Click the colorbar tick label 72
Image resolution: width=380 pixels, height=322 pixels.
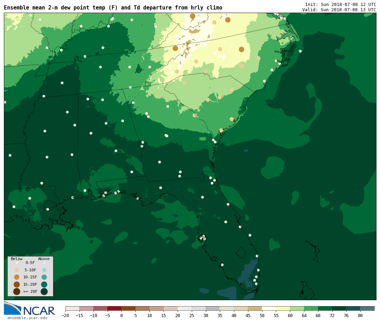click(x=332, y=315)
